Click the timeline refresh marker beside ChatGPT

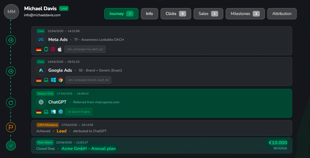pyautogui.click(x=11, y=103)
